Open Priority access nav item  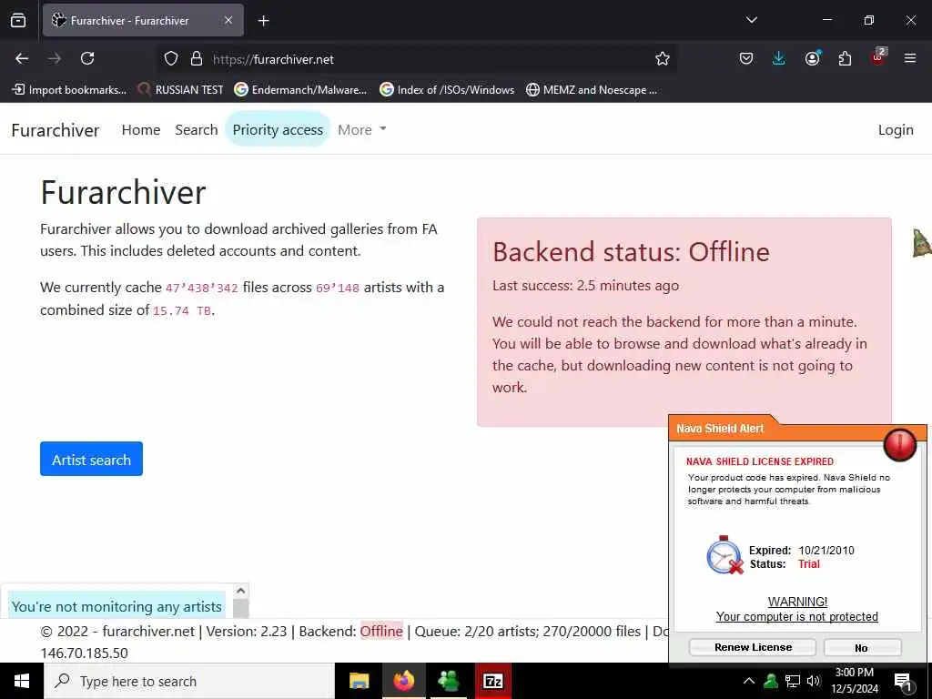[278, 129]
